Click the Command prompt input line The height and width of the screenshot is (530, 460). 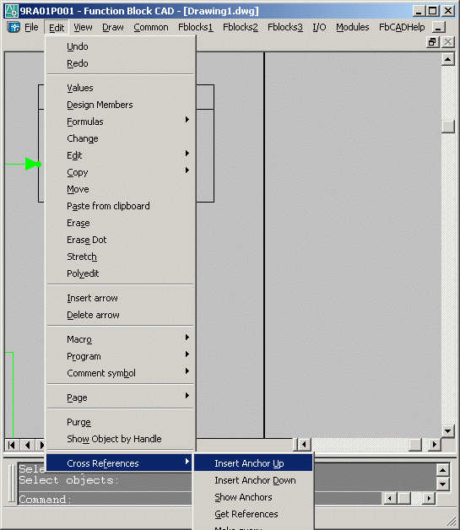105,500
